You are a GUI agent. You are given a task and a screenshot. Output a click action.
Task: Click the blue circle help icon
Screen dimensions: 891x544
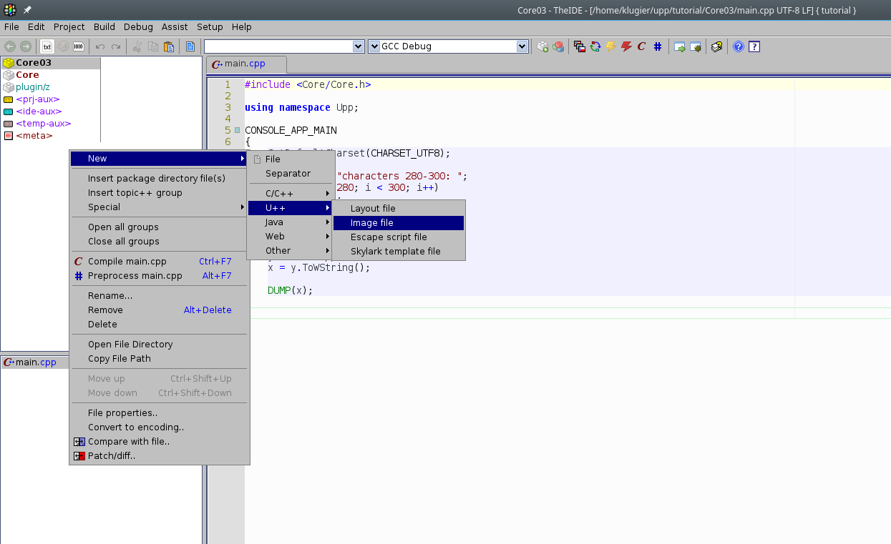(738, 46)
